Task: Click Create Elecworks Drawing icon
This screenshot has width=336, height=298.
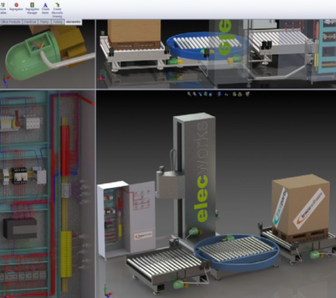Action: coord(57,10)
